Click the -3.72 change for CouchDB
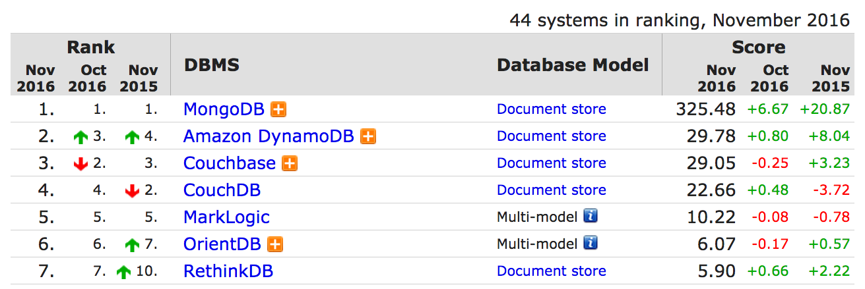865x289 pixels. (x=831, y=190)
